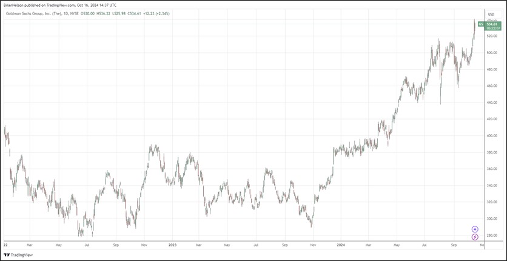Click the 534.61 current price label
The height and width of the screenshot is (261, 507).
[493, 24]
